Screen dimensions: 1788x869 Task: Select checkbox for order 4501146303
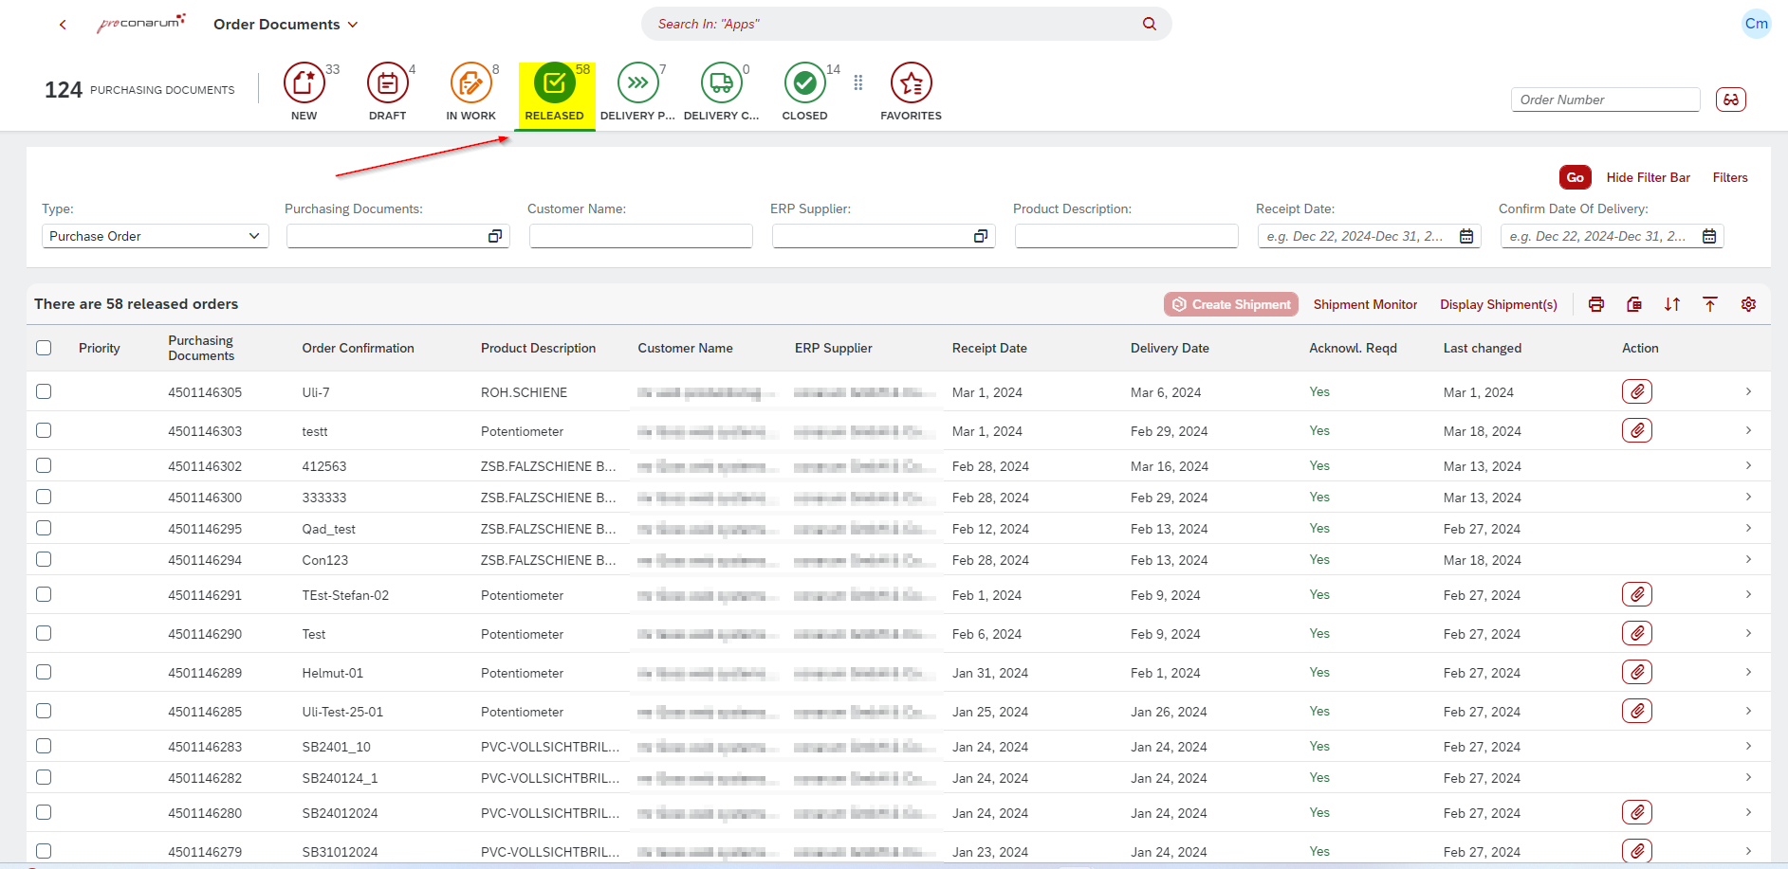[44, 430]
